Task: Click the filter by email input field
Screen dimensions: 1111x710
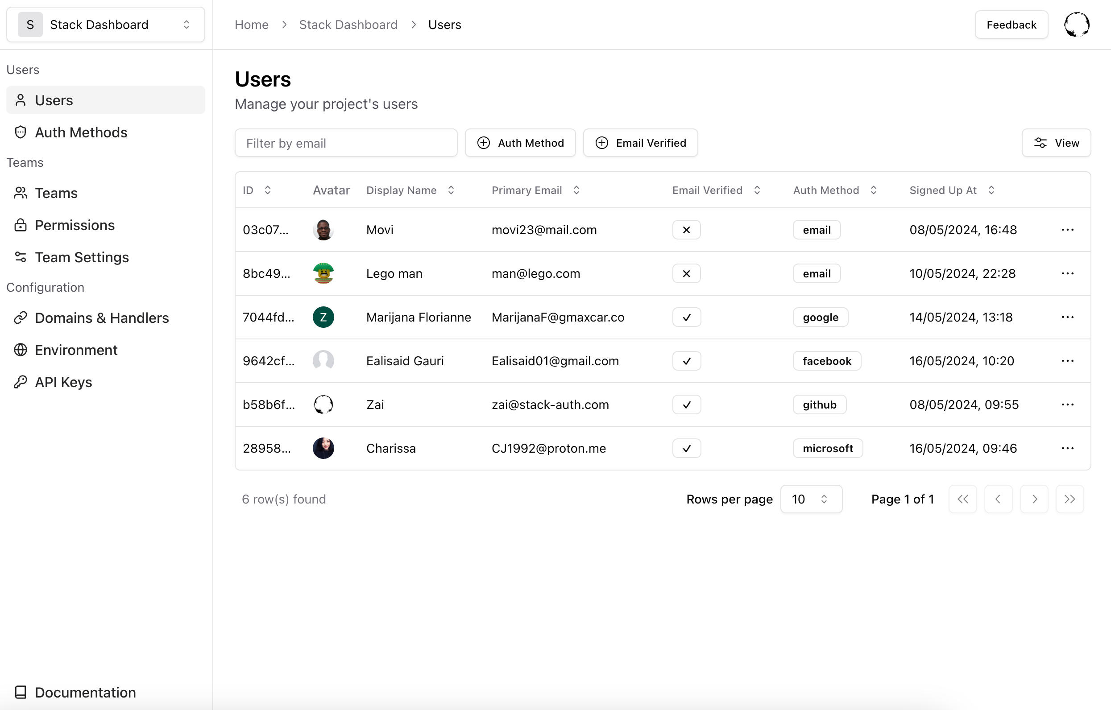Action: (346, 142)
